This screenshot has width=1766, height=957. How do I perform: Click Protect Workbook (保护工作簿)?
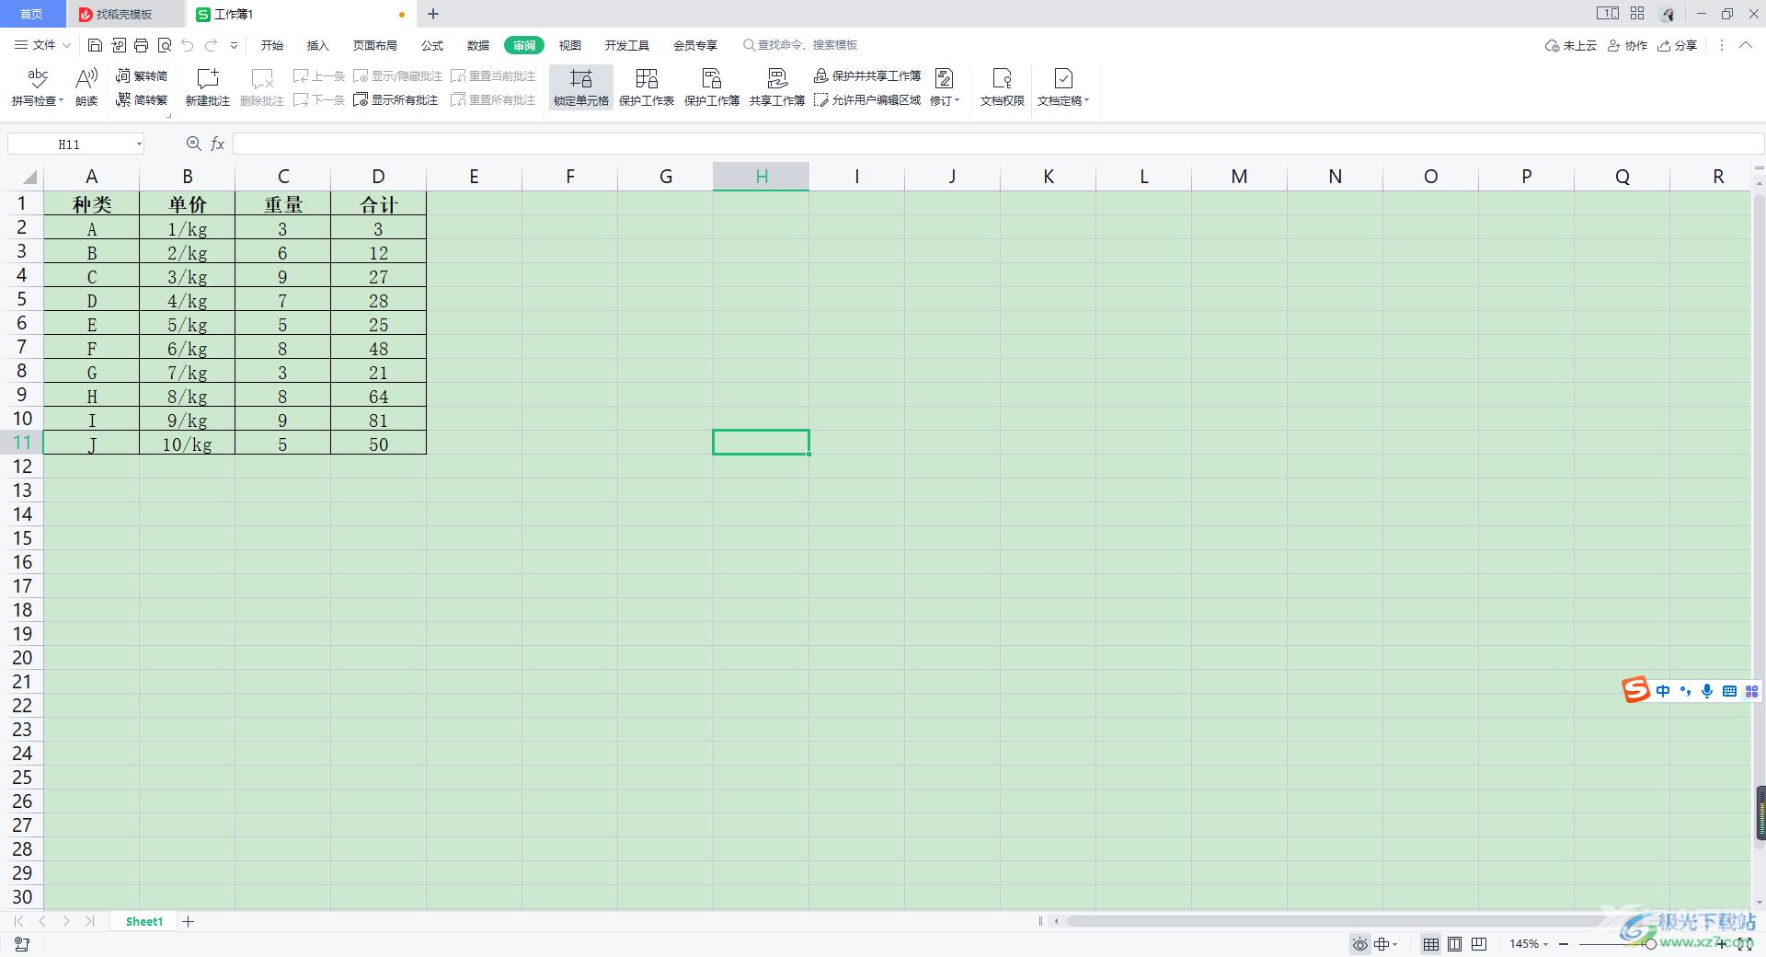click(x=712, y=87)
